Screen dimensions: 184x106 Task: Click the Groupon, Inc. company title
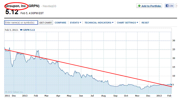(x=16, y=6)
